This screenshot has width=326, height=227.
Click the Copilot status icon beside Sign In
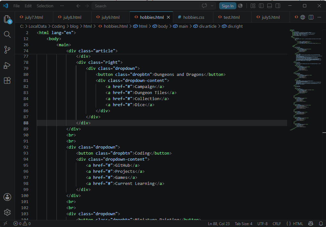coord(240,6)
